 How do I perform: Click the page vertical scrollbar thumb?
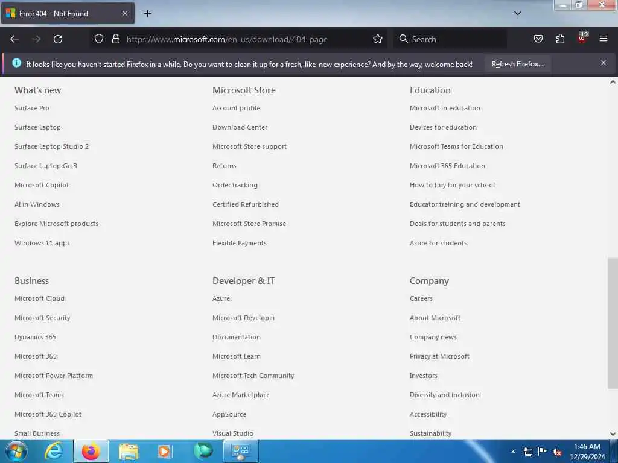(613, 323)
